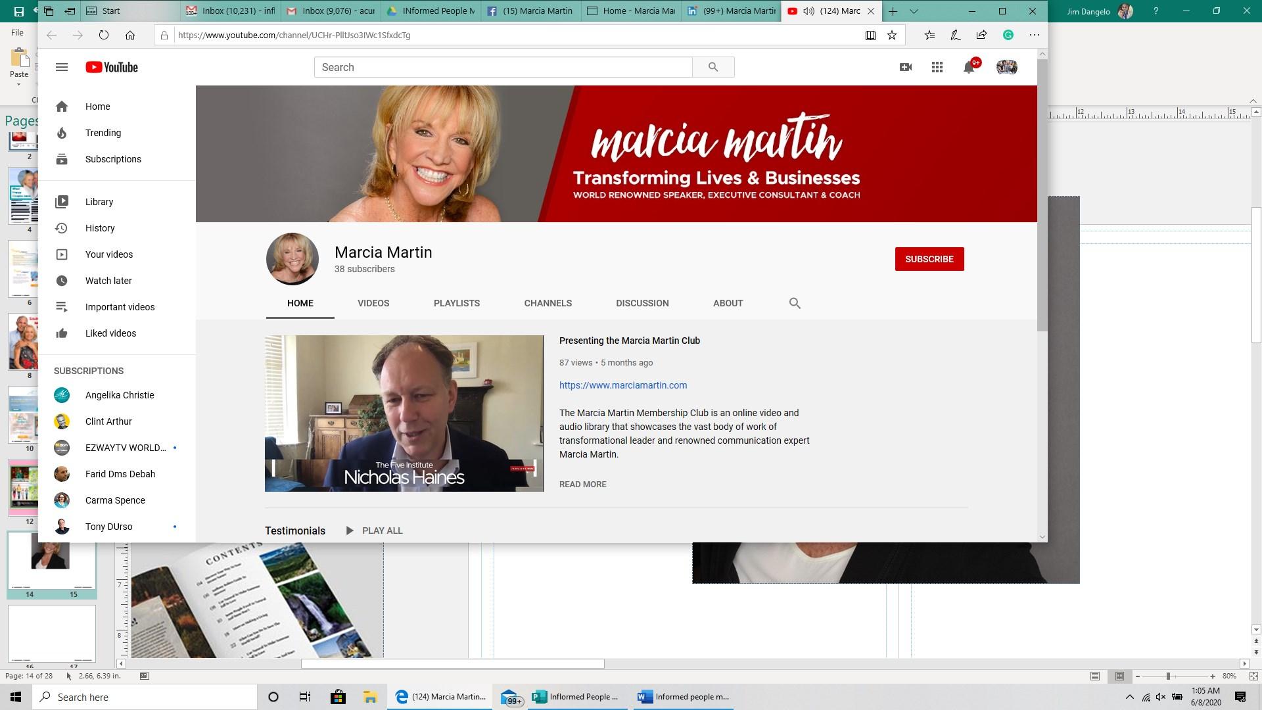Open Task View on the taskbar

[x=305, y=697]
